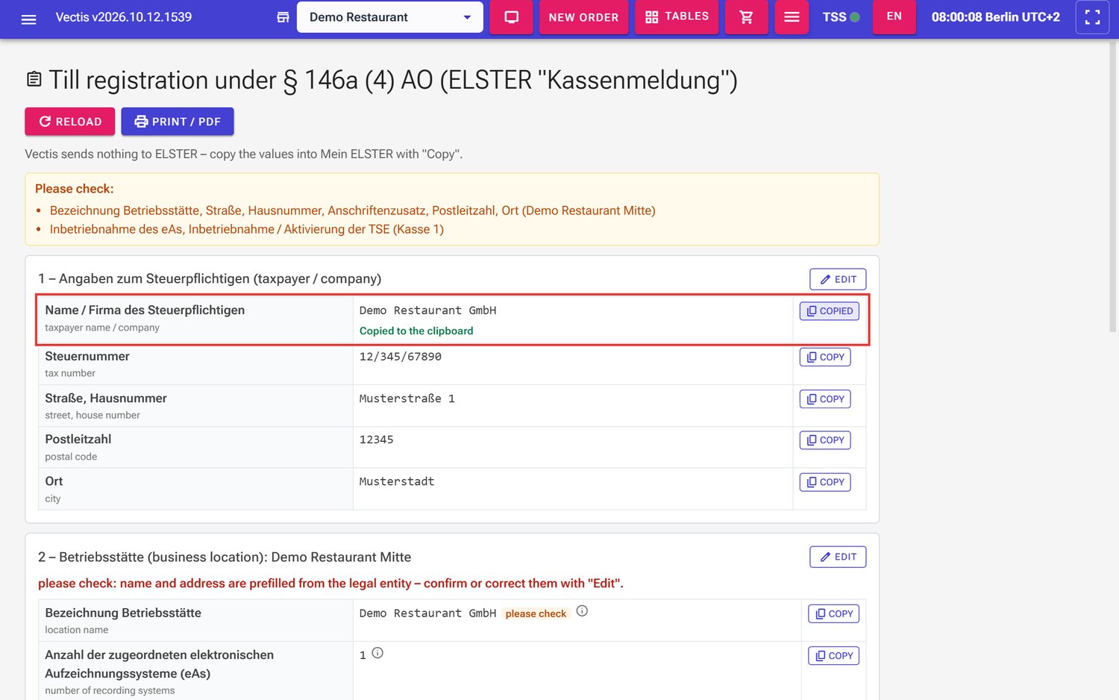The height and width of the screenshot is (700, 1119).
Task: Toggle fullscreen mode
Action: [1092, 17]
